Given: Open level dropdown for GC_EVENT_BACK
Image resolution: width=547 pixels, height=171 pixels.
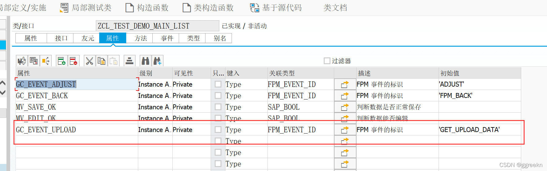Looking at the screenshot, I should tap(155, 96).
